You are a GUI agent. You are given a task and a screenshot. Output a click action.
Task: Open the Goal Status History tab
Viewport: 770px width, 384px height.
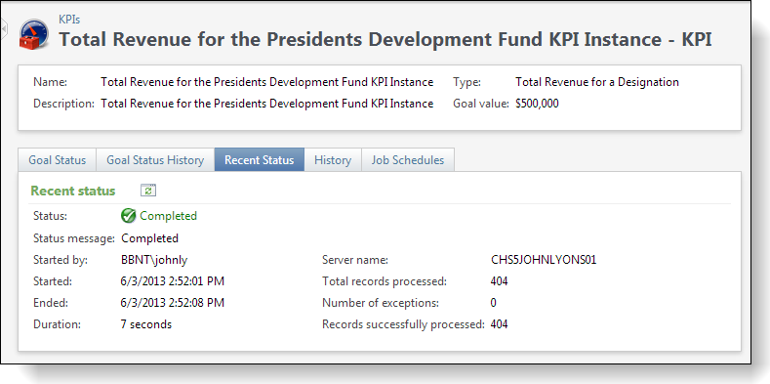point(155,160)
